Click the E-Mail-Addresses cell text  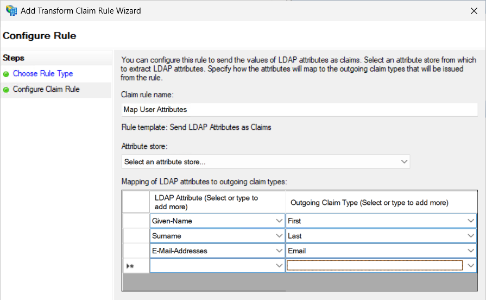click(179, 251)
